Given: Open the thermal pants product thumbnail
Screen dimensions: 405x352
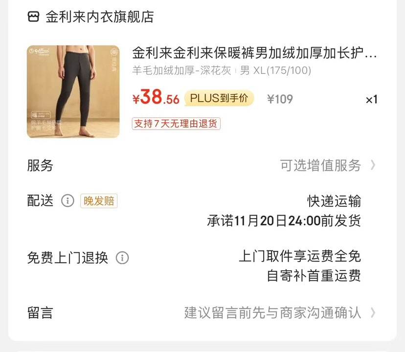Looking at the screenshot, I should (73, 91).
